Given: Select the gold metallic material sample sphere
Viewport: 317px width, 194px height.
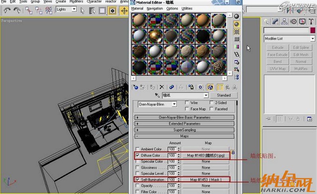Looking at the screenshot, I should pyautogui.click(x=156, y=37).
